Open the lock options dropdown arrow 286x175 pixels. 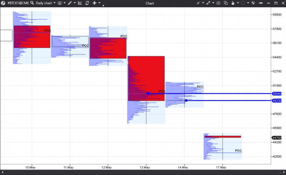click(238, 3)
